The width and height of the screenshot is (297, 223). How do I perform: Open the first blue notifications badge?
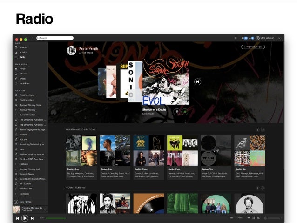[245, 38]
